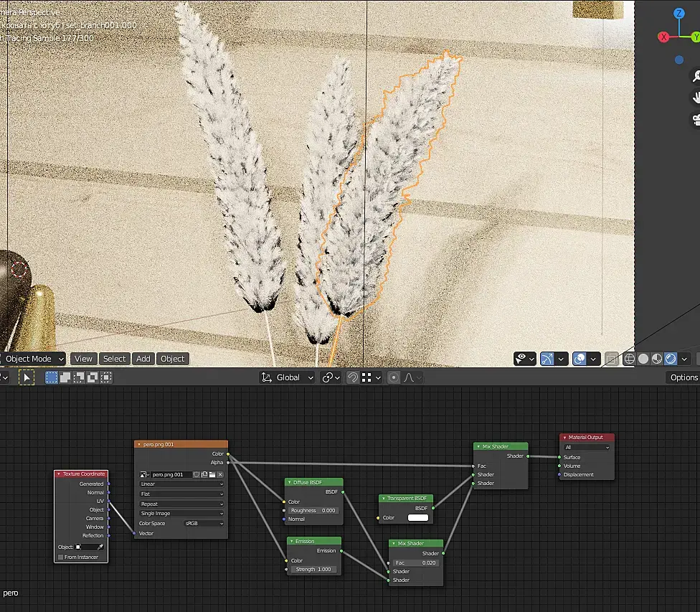Click the open image folder icon
This screenshot has width=700, height=612.
point(212,474)
